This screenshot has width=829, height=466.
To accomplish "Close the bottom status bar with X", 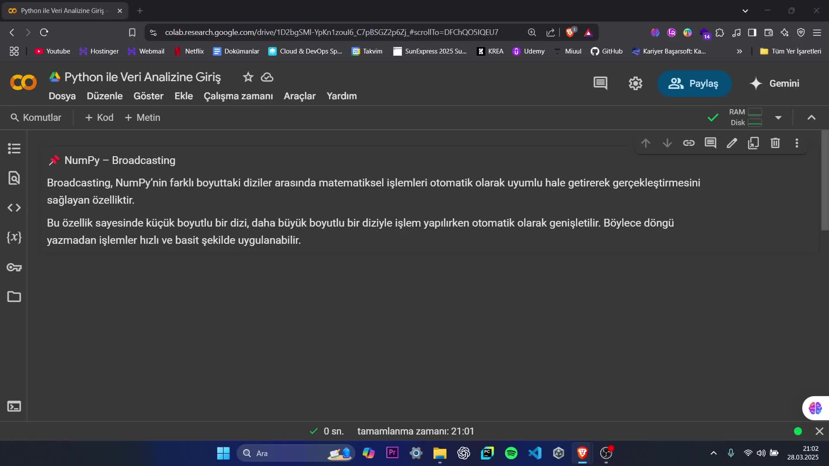I will pyautogui.click(x=819, y=431).
